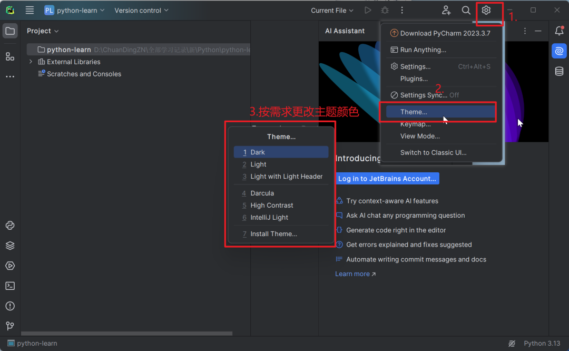This screenshot has height=351, width=569.
Task: Click the AI status icon in status bar
Action: pos(512,344)
